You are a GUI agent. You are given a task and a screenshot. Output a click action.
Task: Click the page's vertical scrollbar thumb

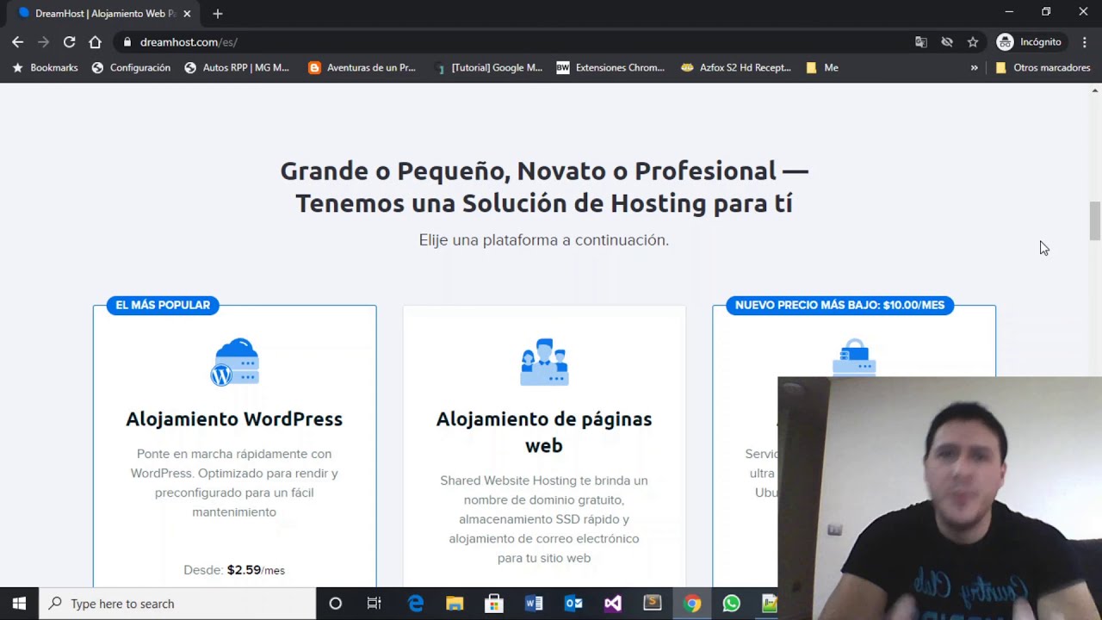click(x=1095, y=220)
